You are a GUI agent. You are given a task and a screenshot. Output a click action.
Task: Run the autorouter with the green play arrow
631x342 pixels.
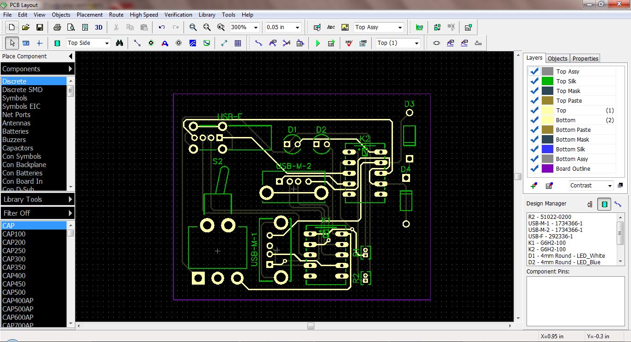click(318, 43)
